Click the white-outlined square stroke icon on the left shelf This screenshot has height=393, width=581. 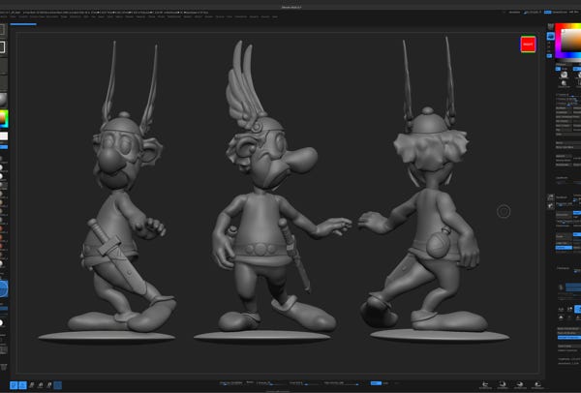(2, 47)
